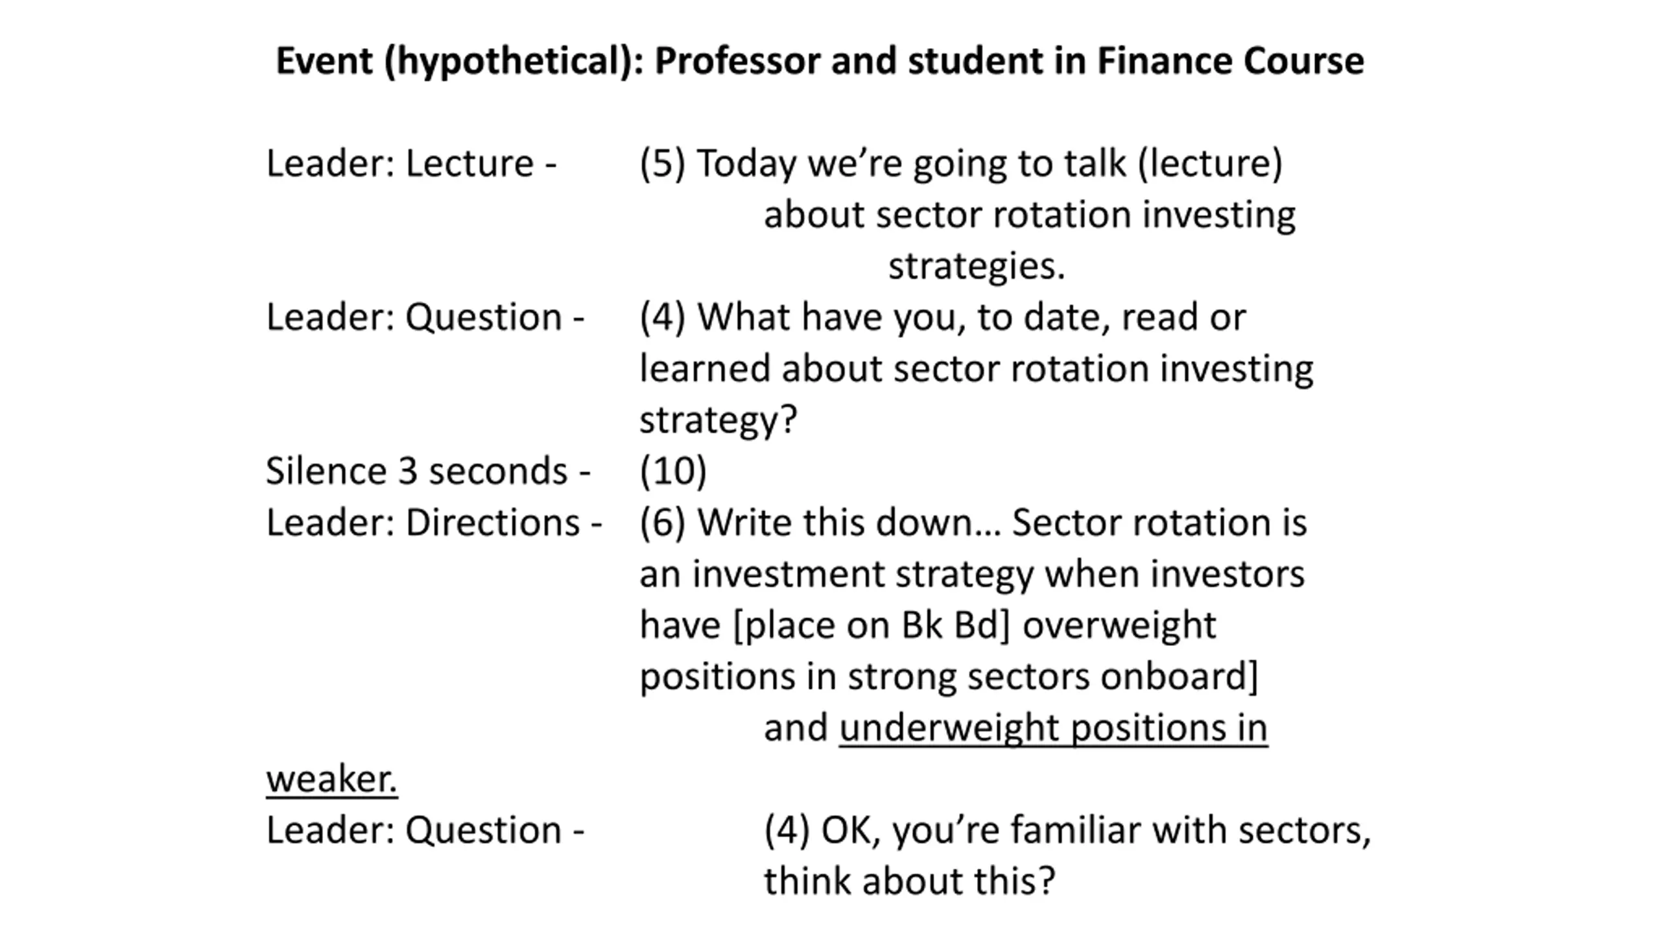Click the "[place on Bk Bd]" bracketed note
This screenshot has width=1660, height=934.
point(871,627)
